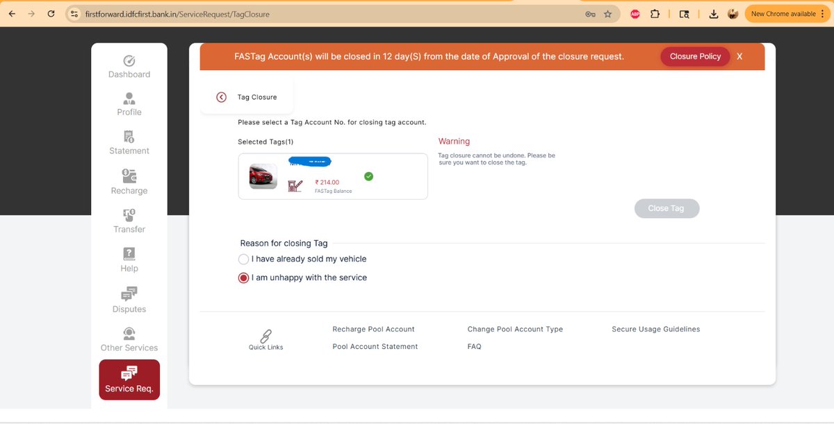Viewport: 834px width, 424px height.
Task: Open the ABP adblock extension icon
Action: click(x=635, y=14)
